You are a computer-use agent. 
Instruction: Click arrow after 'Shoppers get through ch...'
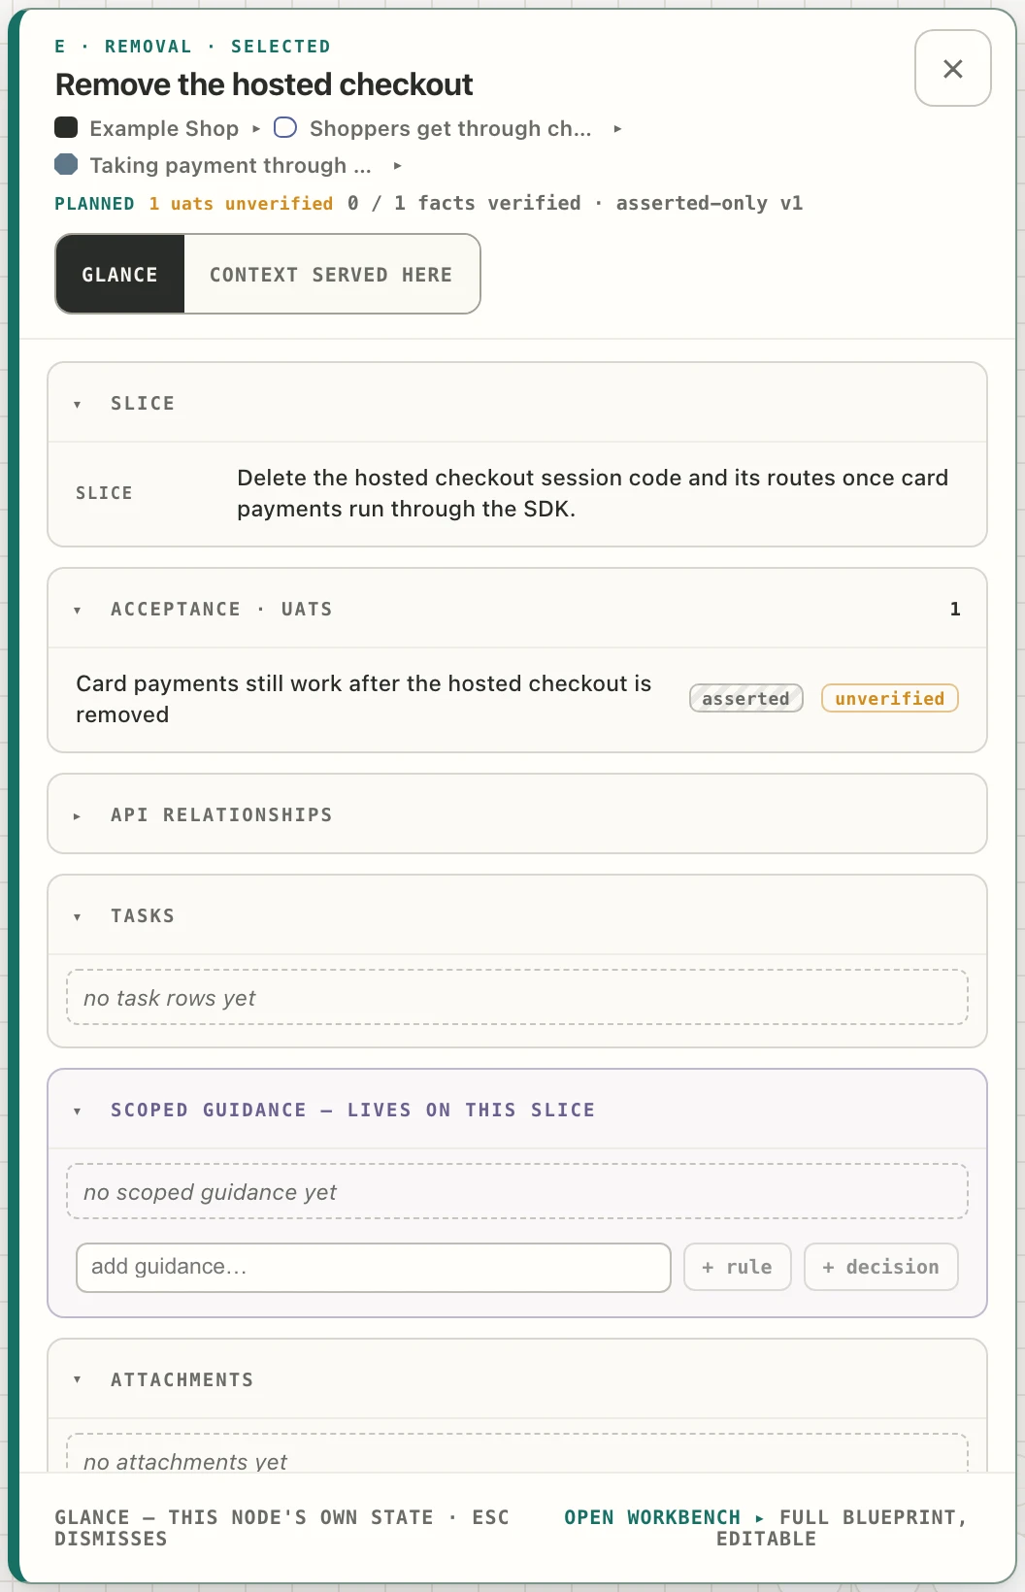pyautogui.click(x=617, y=128)
